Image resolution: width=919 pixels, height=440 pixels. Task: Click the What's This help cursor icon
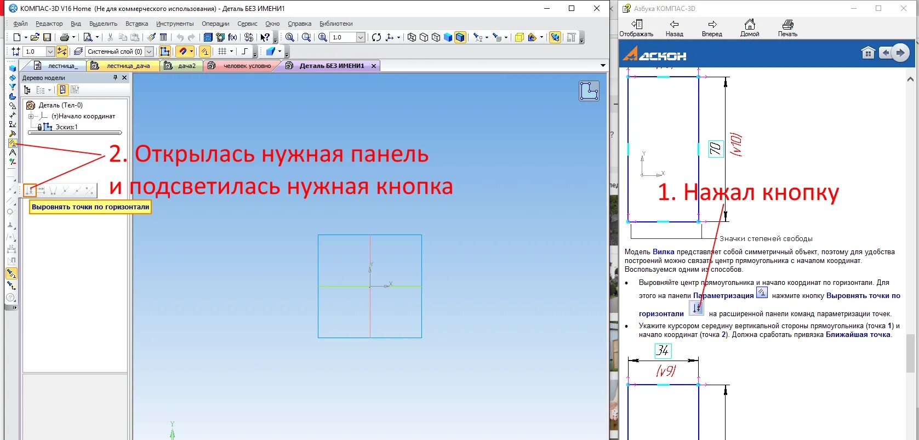265,37
